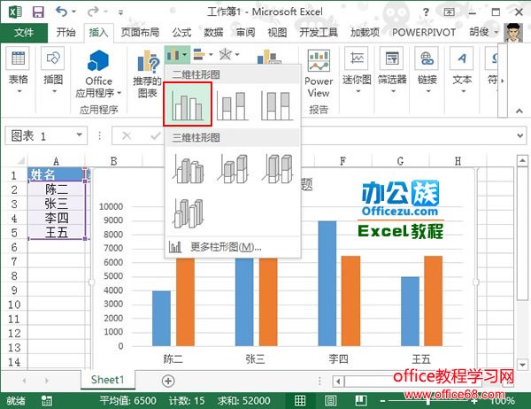Switch to the POWERPIVOT tab
This screenshot has height=409, width=531.
[424, 33]
